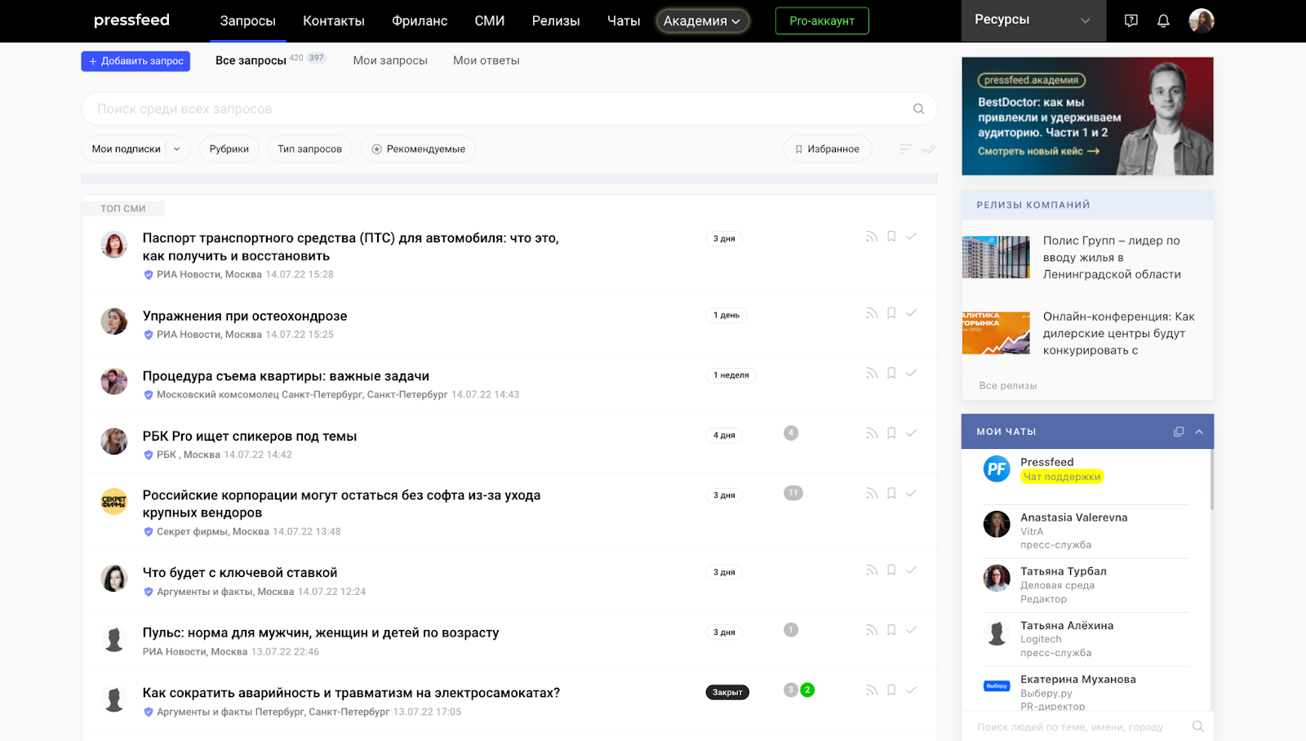
Task: Open 11 replies badge on Российские корпорации request
Action: click(x=793, y=493)
